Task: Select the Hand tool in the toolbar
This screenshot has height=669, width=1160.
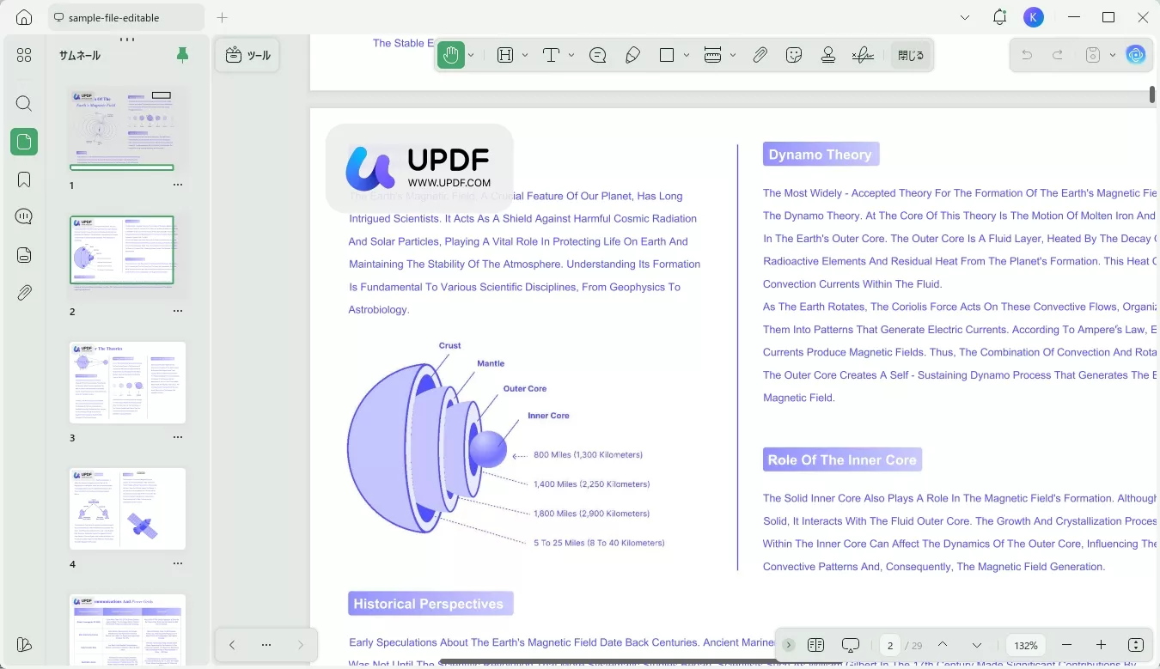Action: [x=451, y=54]
